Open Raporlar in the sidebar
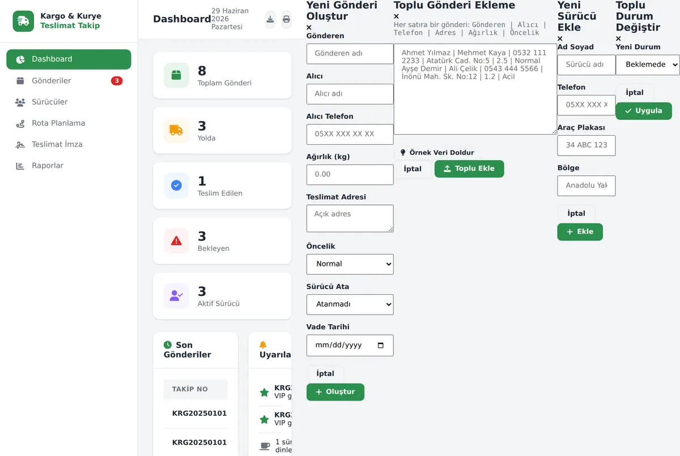 click(x=69, y=166)
